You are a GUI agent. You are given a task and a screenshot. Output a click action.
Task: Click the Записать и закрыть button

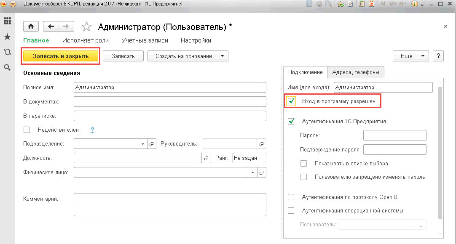point(61,56)
